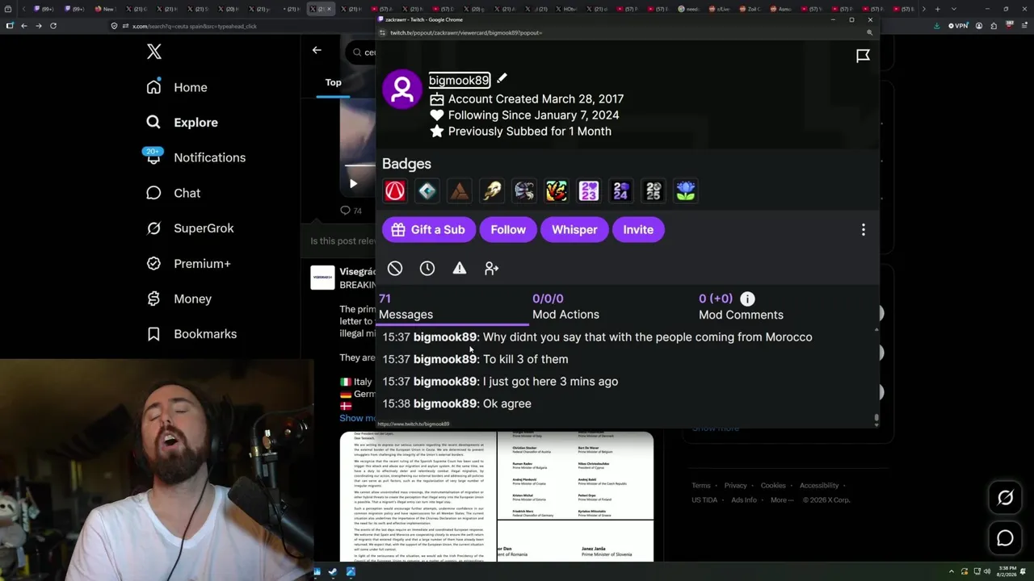1034x581 pixels.
Task: Click the blue flower badge
Action: click(x=686, y=191)
